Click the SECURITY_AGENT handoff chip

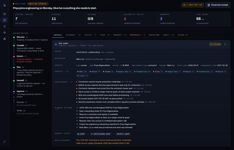click(x=123, y=134)
